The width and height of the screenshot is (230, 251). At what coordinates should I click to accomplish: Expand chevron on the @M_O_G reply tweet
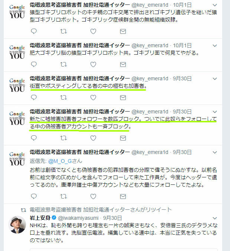[215, 152]
